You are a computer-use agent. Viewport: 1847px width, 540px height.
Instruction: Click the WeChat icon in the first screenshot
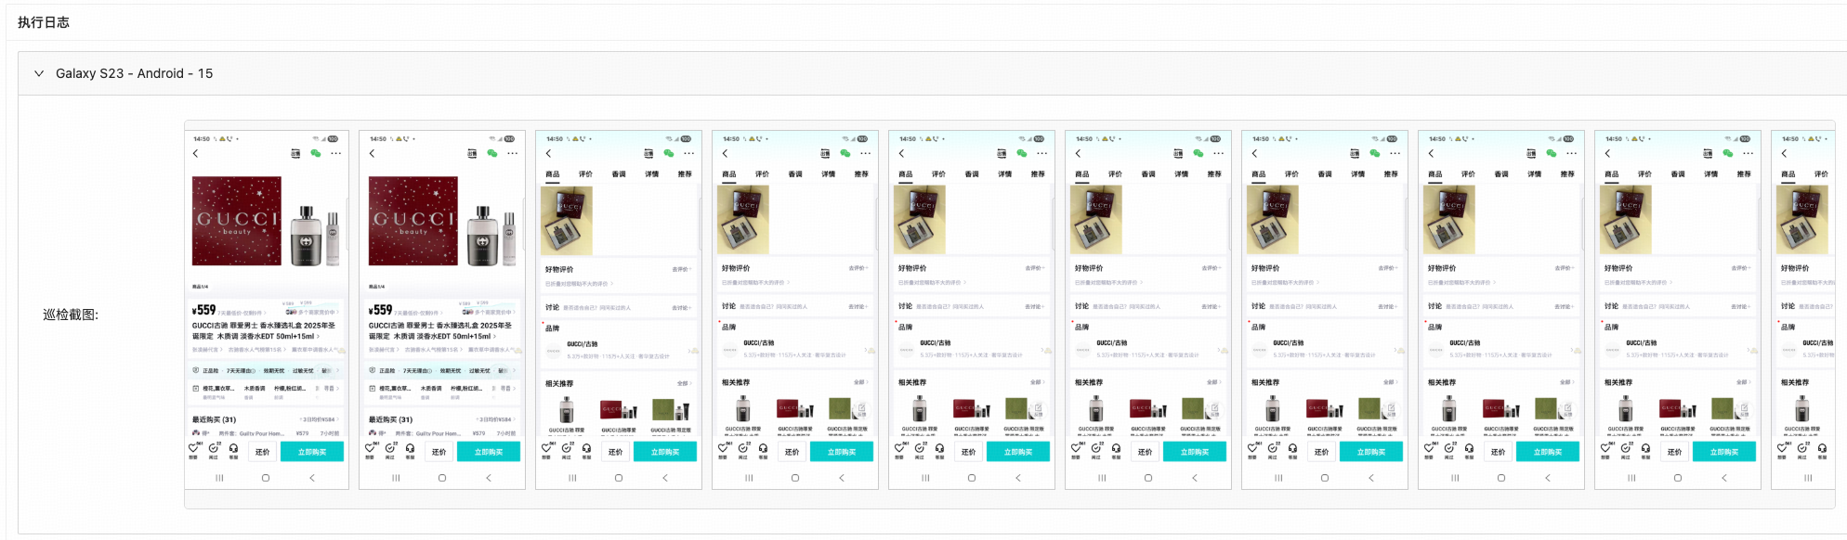coord(316,153)
